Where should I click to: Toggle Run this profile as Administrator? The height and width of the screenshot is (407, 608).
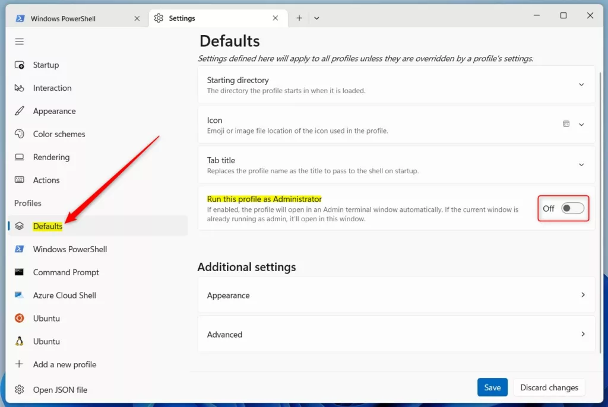click(572, 208)
